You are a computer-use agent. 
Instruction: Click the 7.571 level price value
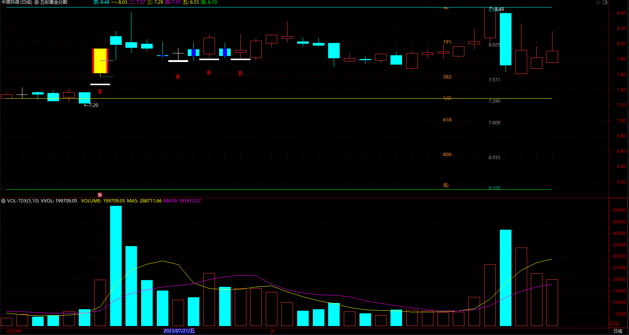pyautogui.click(x=494, y=80)
